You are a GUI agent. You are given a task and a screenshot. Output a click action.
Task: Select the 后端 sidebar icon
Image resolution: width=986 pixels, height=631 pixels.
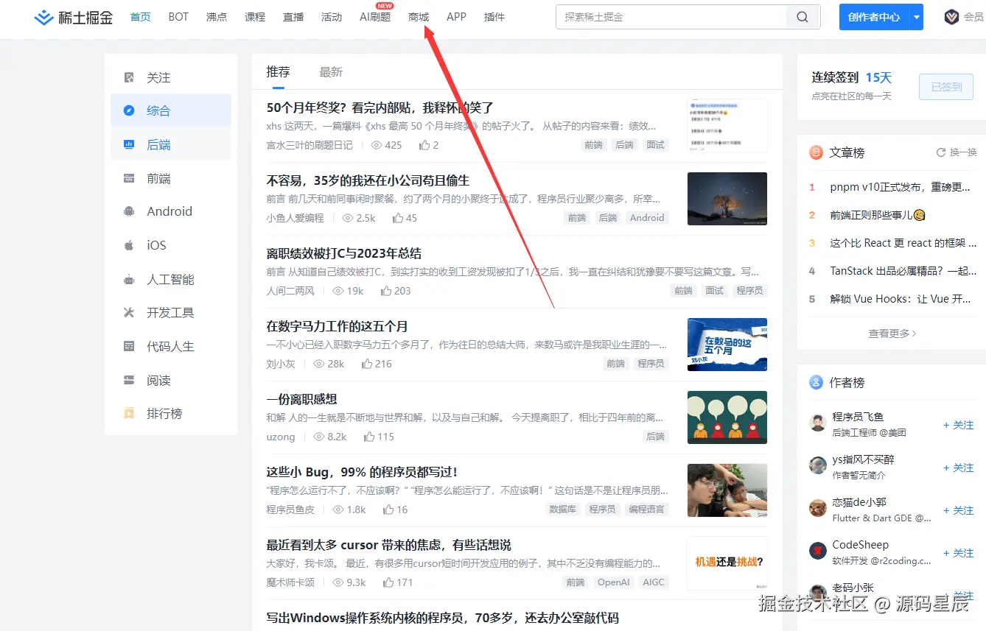[130, 145]
